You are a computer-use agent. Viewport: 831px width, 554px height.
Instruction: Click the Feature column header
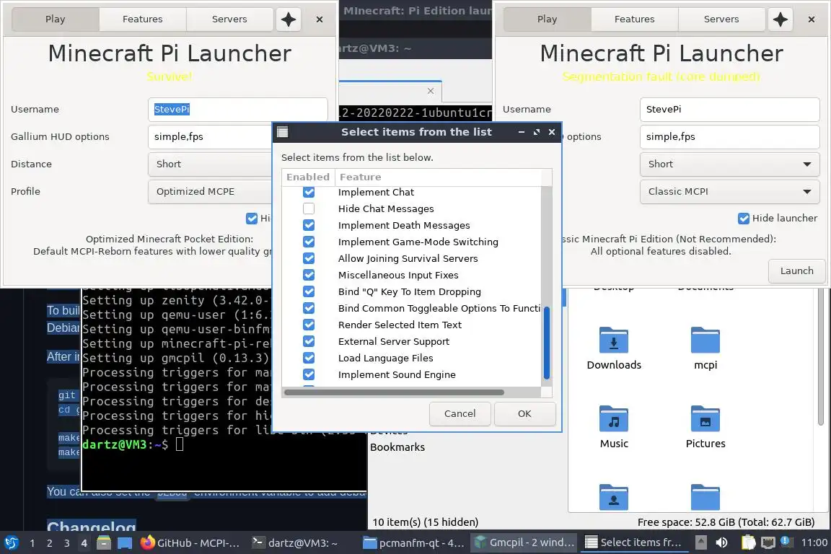coord(439,177)
